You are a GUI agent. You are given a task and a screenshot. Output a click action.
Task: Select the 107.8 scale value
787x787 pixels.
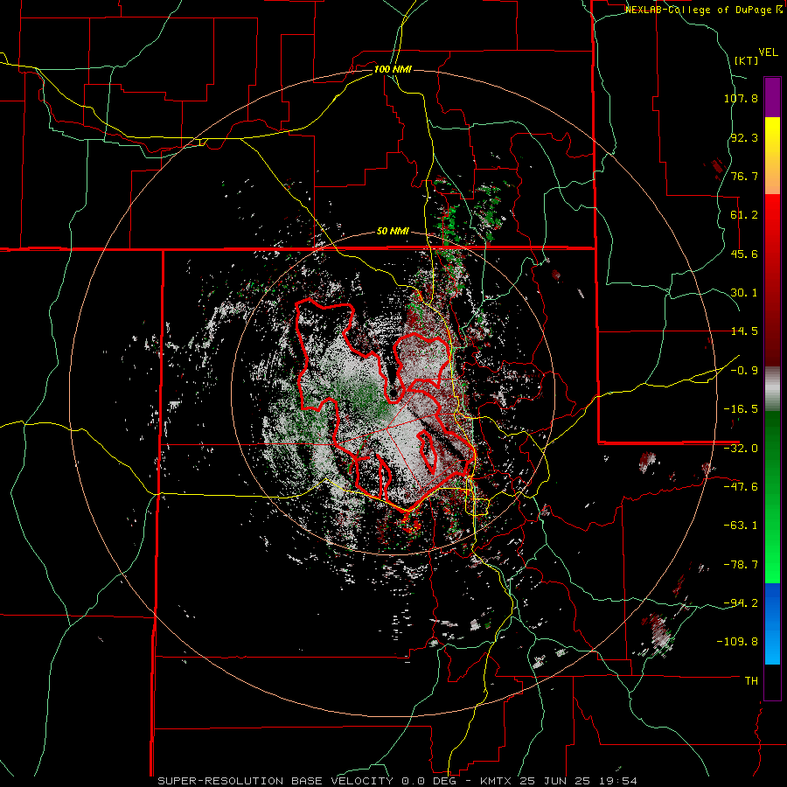click(741, 98)
